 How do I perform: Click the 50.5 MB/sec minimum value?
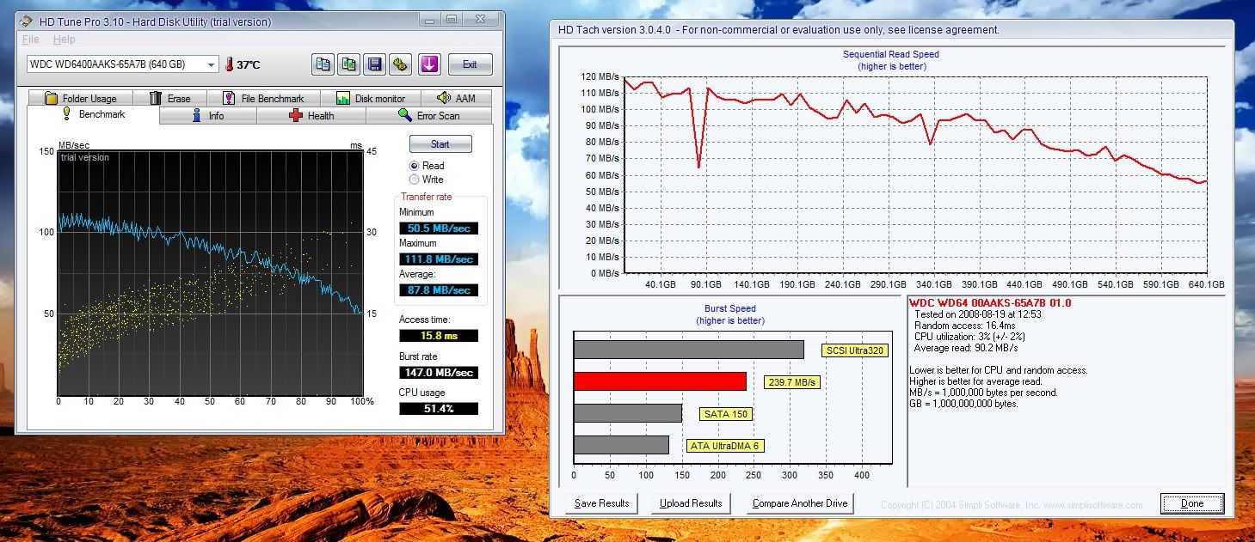[x=439, y=228]
